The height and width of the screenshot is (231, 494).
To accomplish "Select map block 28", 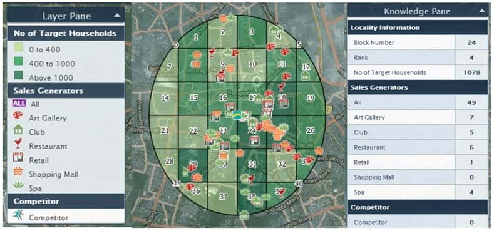I will (x=170, y=161).
